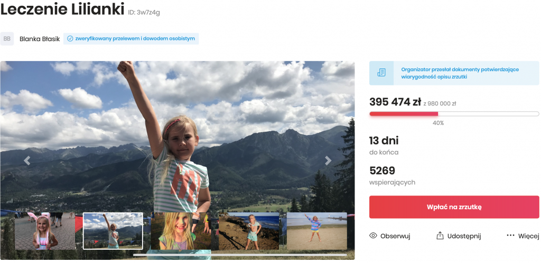Select the close-up face thumbnail

pyautogui.click(x=181, y=231)
